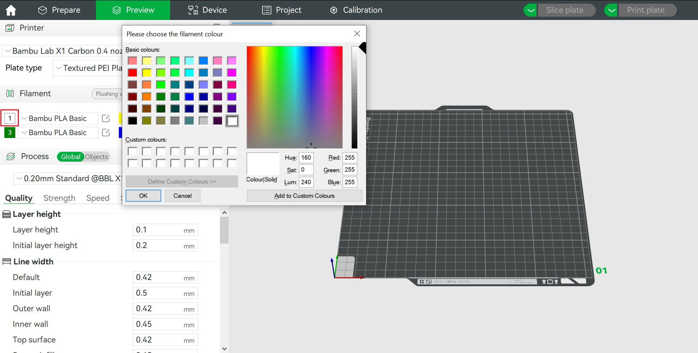Close the filament colour dialog

tap(357, 34)
